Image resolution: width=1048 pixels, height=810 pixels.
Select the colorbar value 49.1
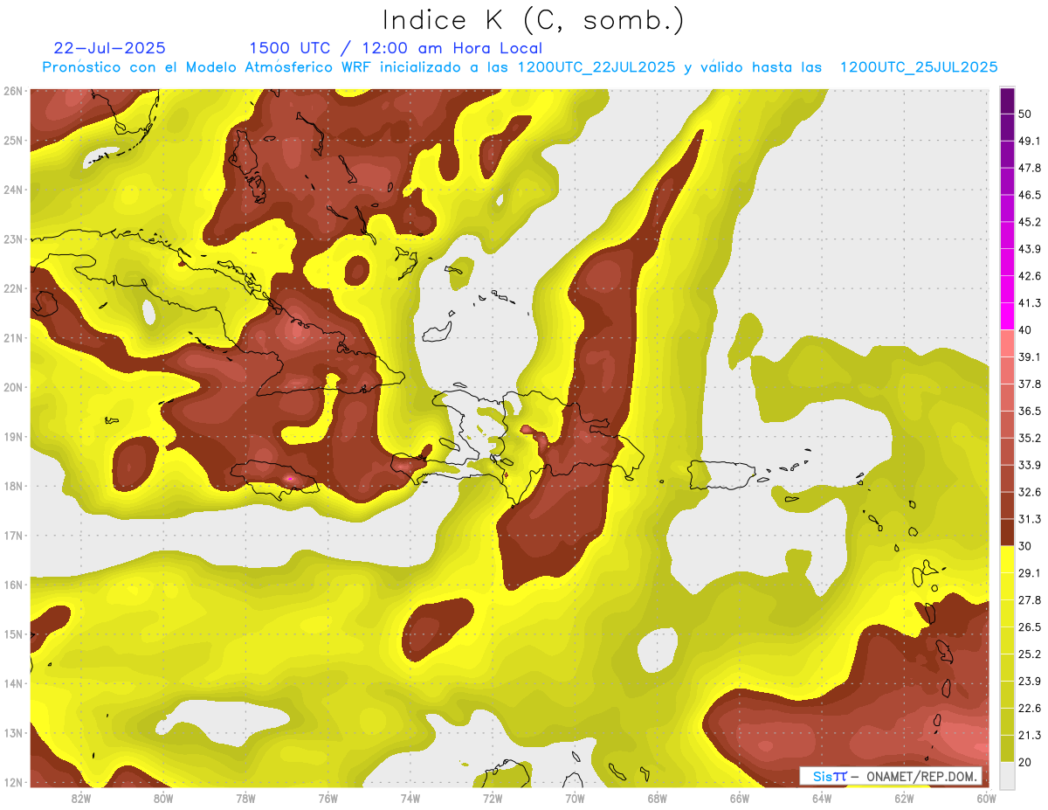tap(1029, 141)
